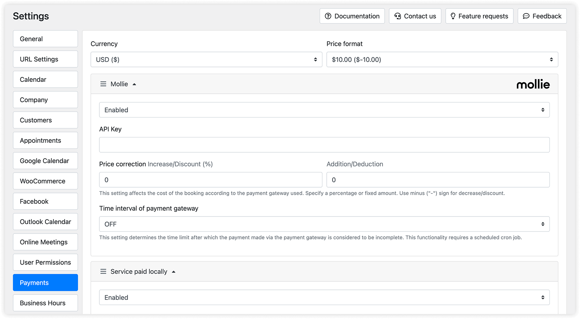The width and height of the screenshot is (580, 319).
Task: Open Online Meetings settings
Action: [x=45, y=242]
